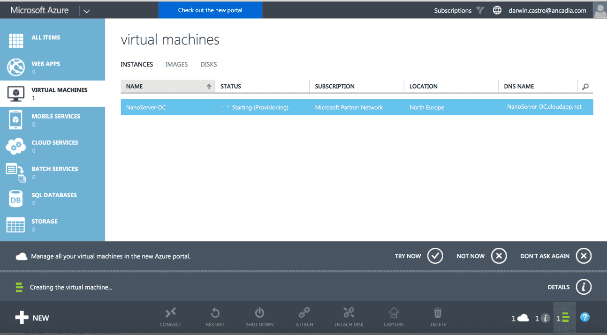Switch to the Instances tab
This screenshot has width=607, height=335.
point(137,65)
